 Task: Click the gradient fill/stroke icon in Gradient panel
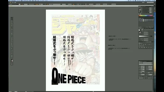click(140, 32)
